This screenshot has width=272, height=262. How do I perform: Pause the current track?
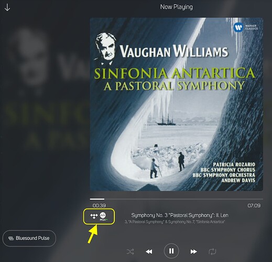(171, 251)
